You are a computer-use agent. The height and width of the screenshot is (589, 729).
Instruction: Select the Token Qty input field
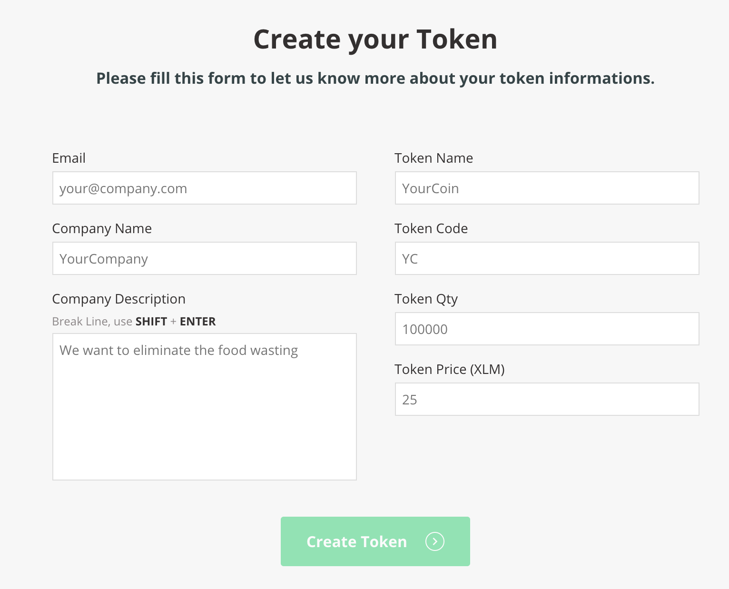pos(547,329)
